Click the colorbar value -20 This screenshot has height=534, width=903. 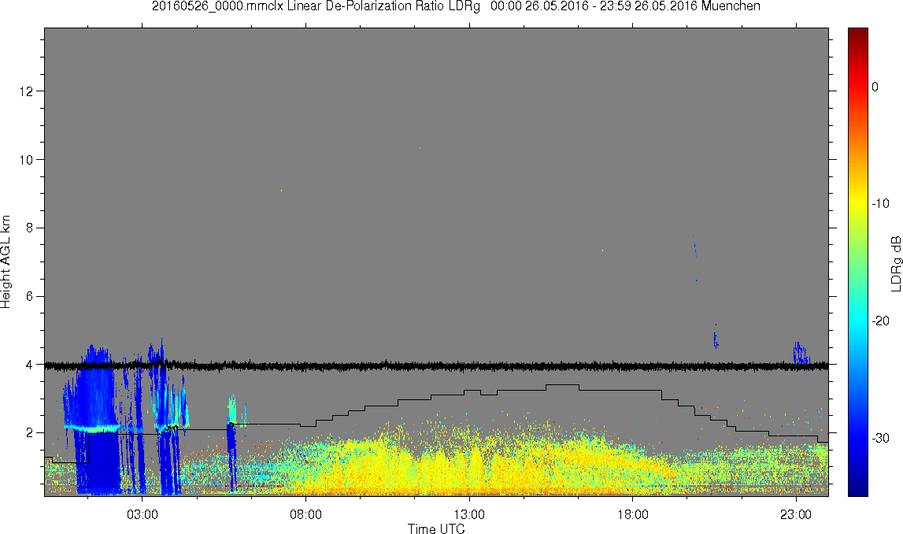coord(880,321)
